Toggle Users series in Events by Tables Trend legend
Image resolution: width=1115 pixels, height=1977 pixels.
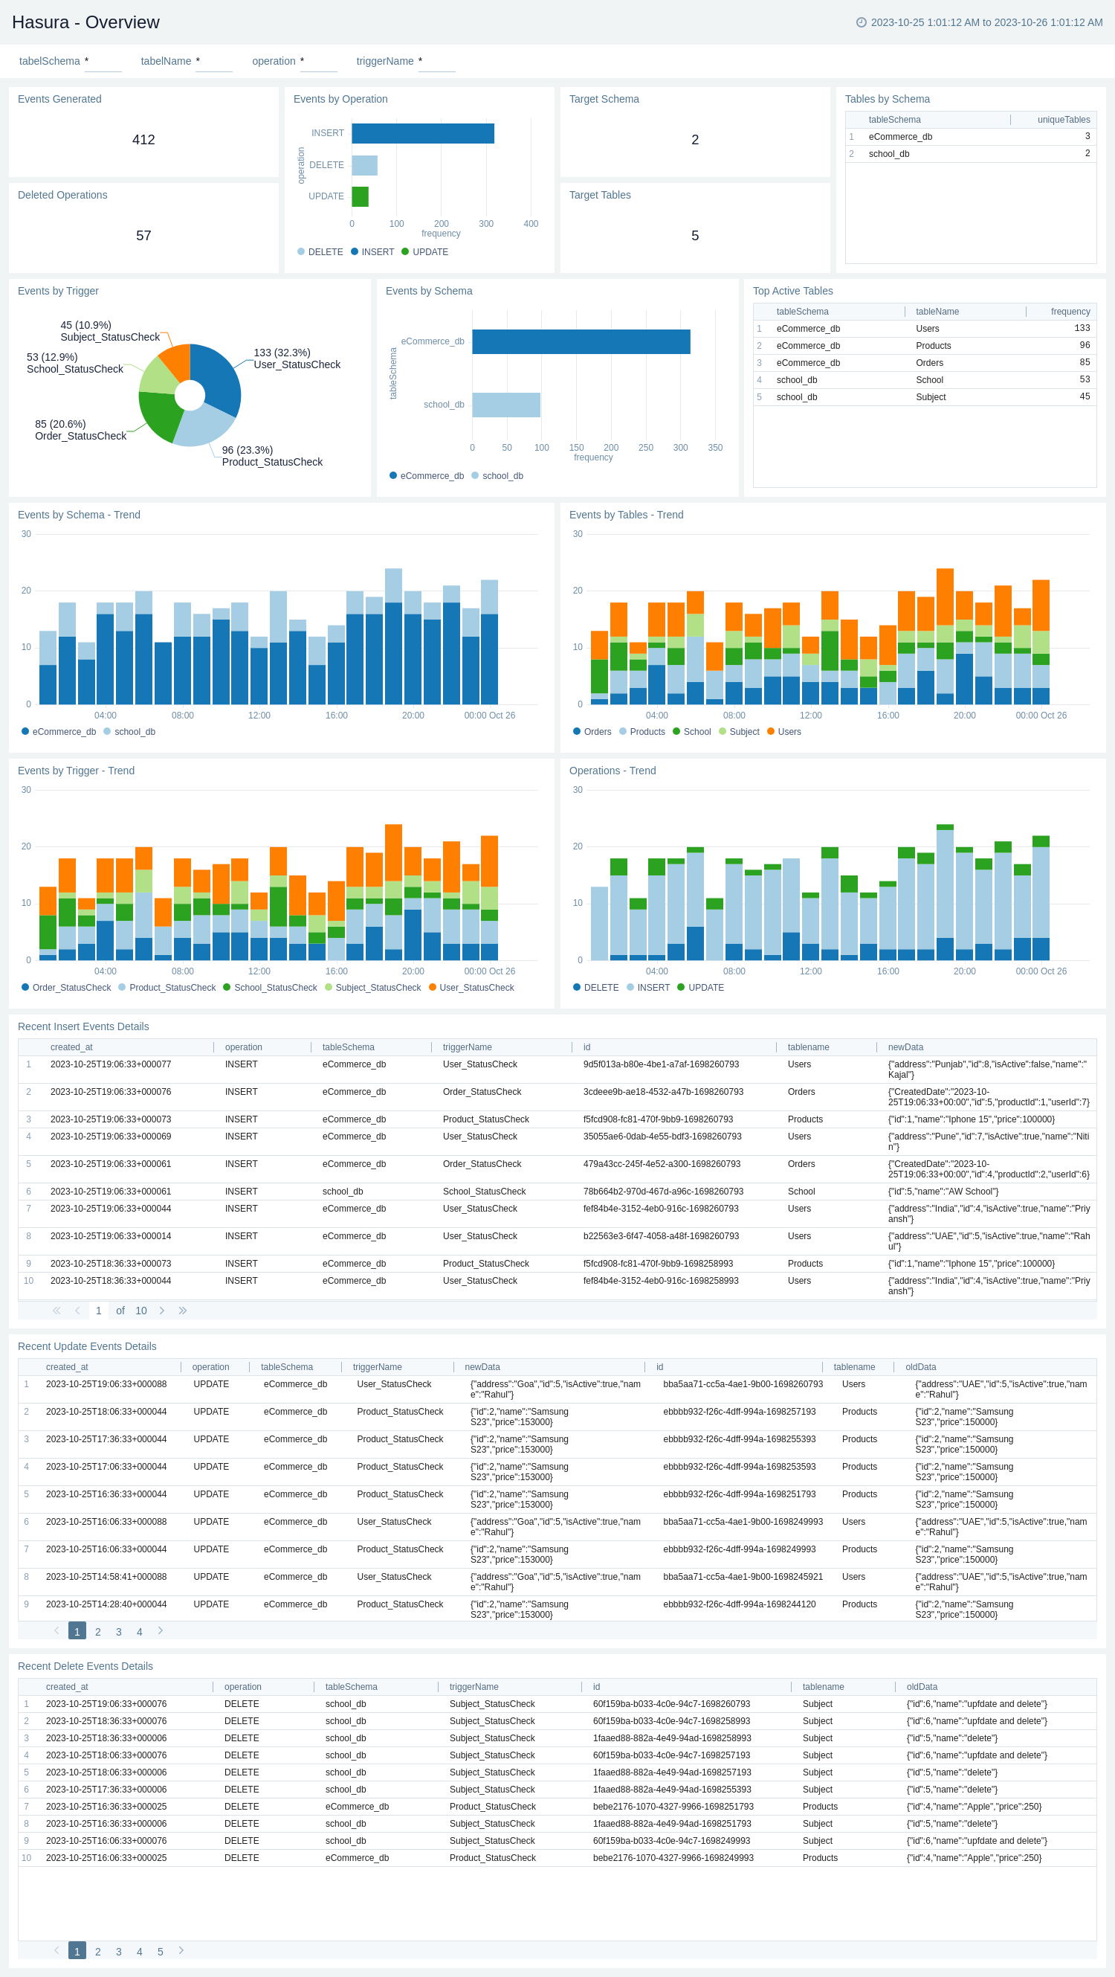[x=783, y=731]
